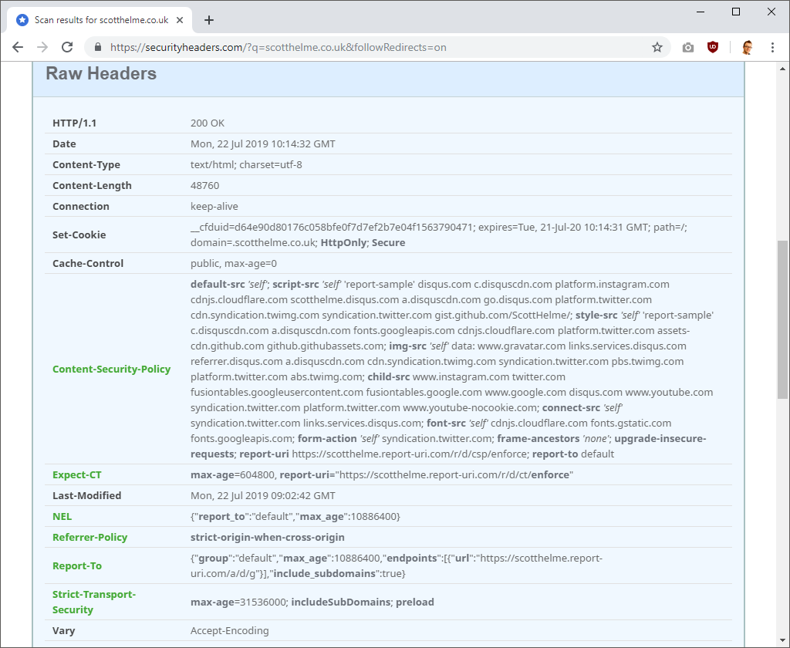Click the browser back arrow
This screenshot has width=790, height=648.
[x=18, y=47]
